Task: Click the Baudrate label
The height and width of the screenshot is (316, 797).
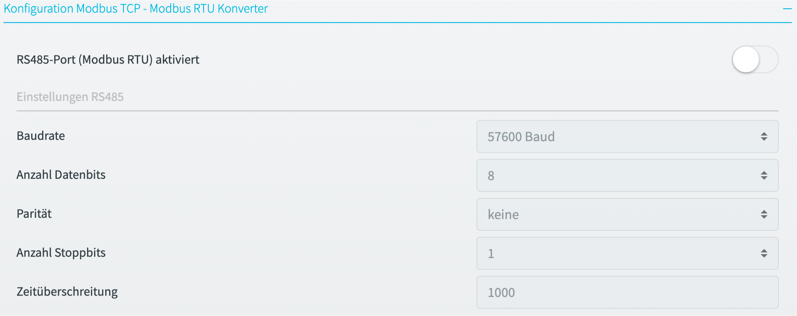Action: pyautogui.click(x=41, y=136)
